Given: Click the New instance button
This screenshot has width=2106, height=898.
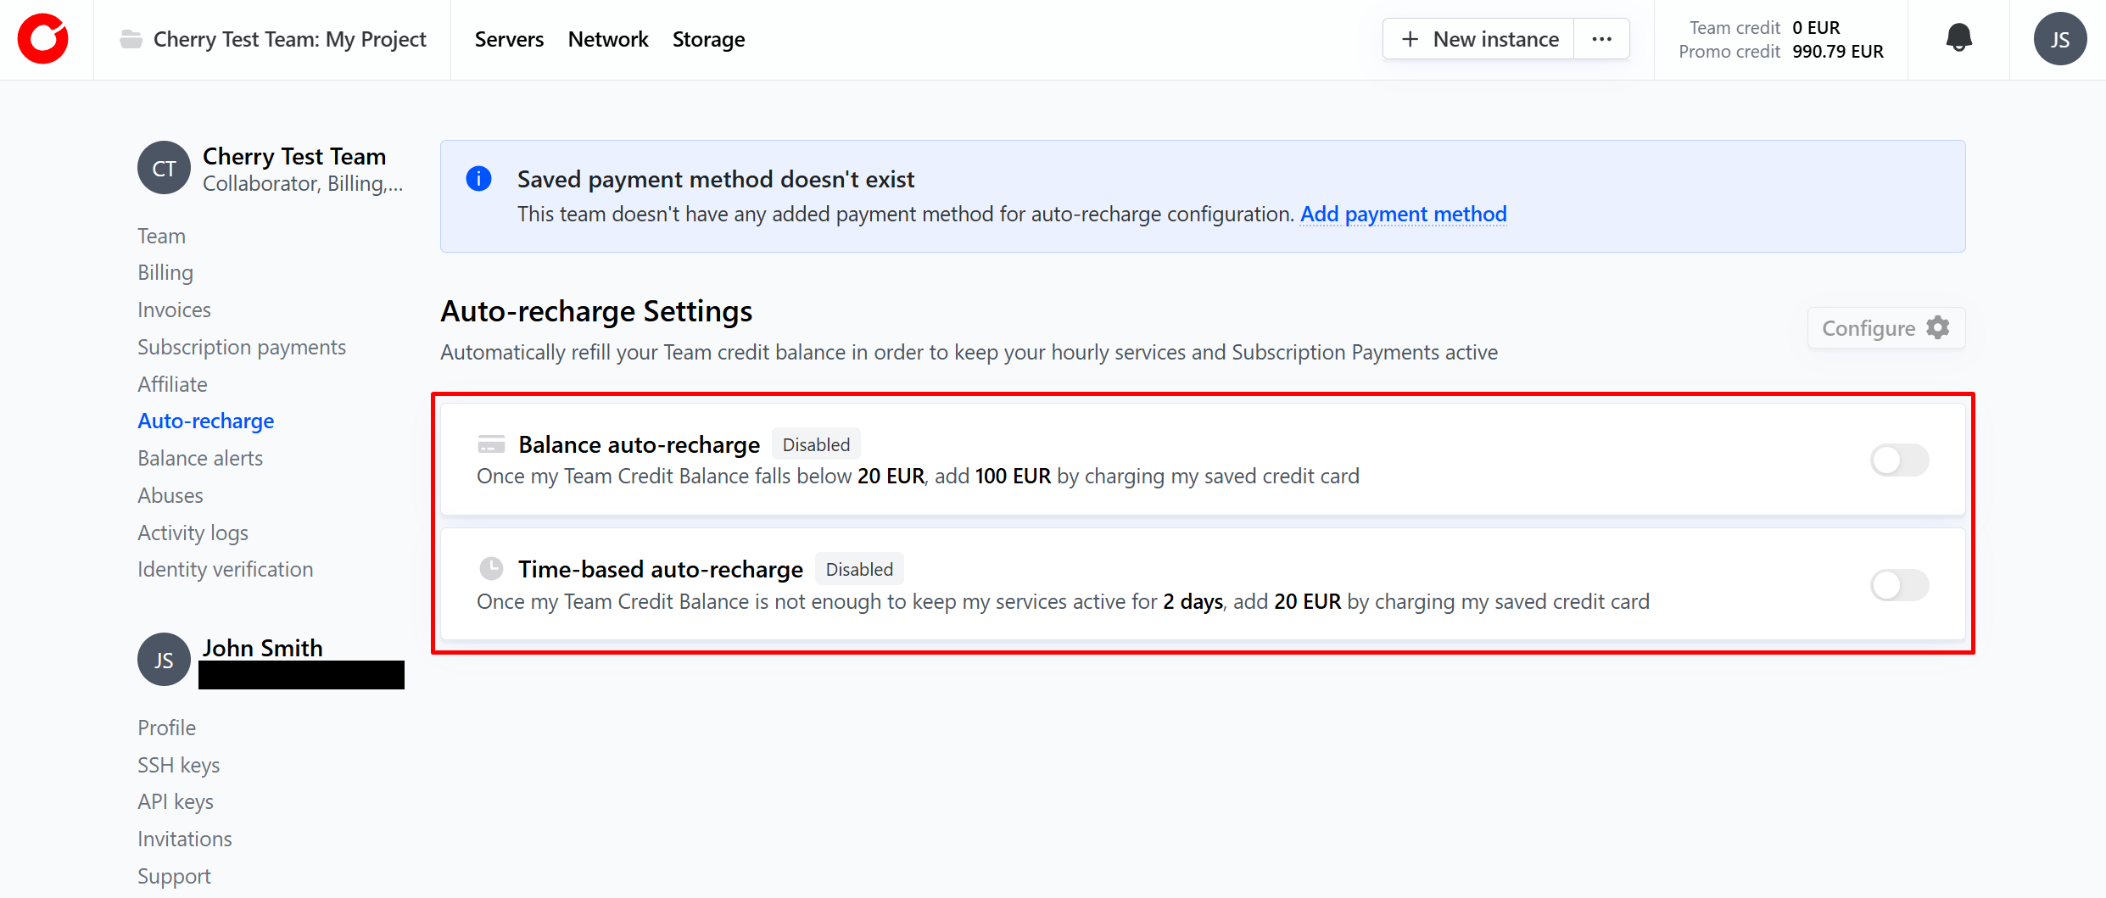Looking at the screenshot, I should click(1479, 39).
